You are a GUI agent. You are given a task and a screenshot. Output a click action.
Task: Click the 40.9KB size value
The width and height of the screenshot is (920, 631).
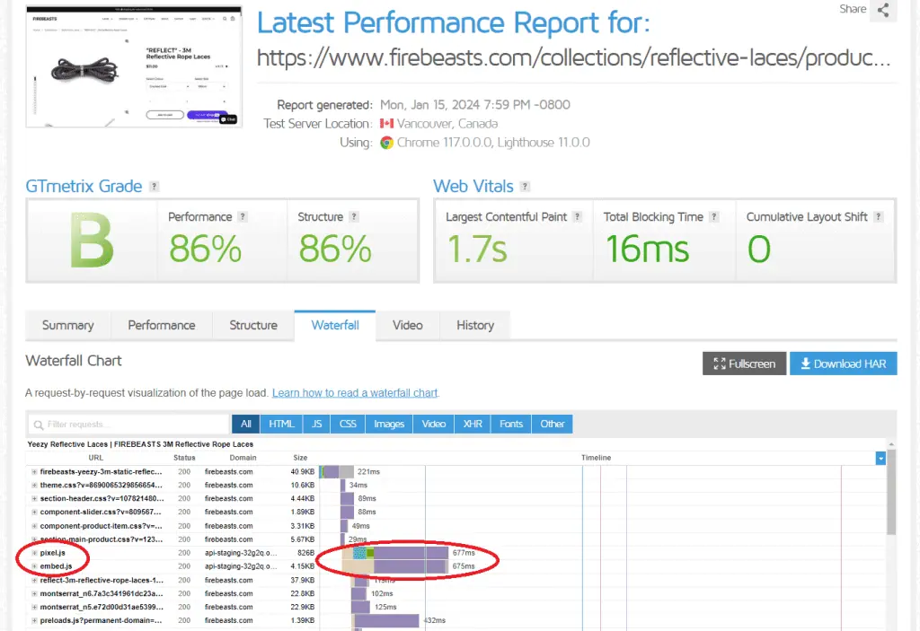pos(303,471)
